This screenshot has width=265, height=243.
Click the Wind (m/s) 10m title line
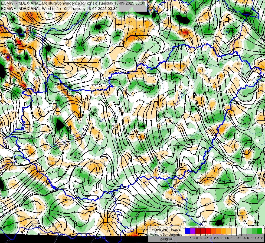(x=59, y=8)
